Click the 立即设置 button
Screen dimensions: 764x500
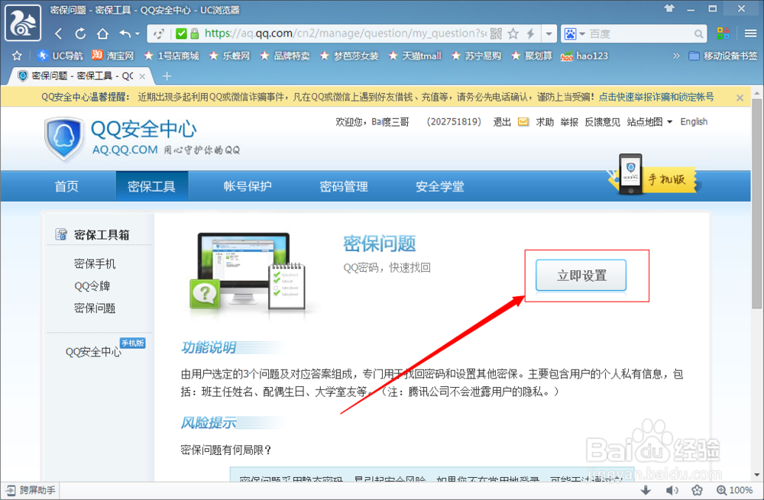[x=581, y=276]
